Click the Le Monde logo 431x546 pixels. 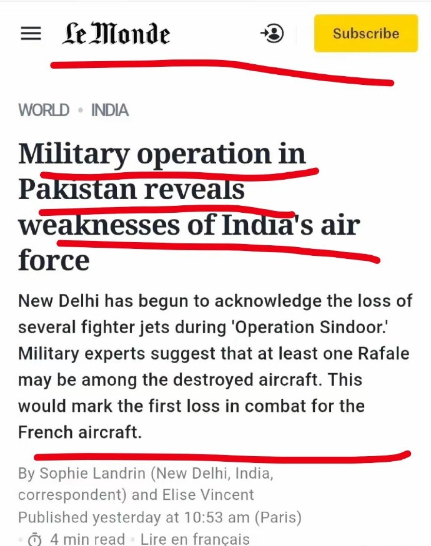pos(116,34)
